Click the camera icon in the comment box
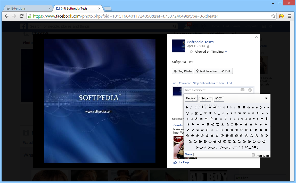This screenshot has width=296, height=183. coord(242,90)
